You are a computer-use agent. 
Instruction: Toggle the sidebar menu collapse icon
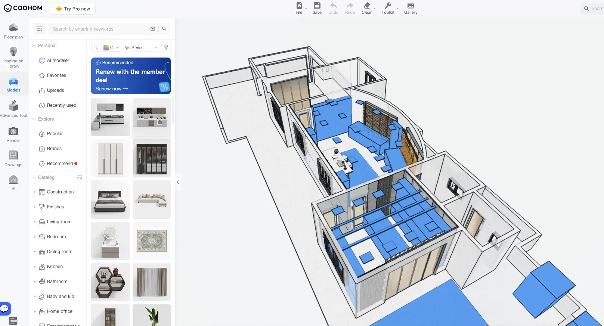[40, 29]
